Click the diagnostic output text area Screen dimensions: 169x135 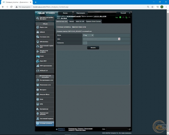click(x=93, y=67)
